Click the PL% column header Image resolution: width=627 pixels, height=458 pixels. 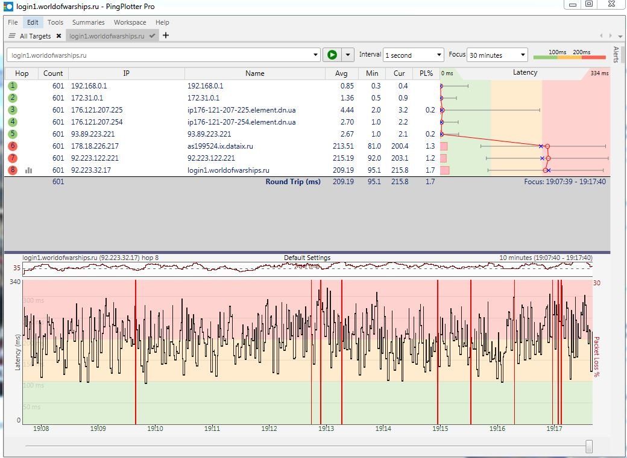point(426,73)
